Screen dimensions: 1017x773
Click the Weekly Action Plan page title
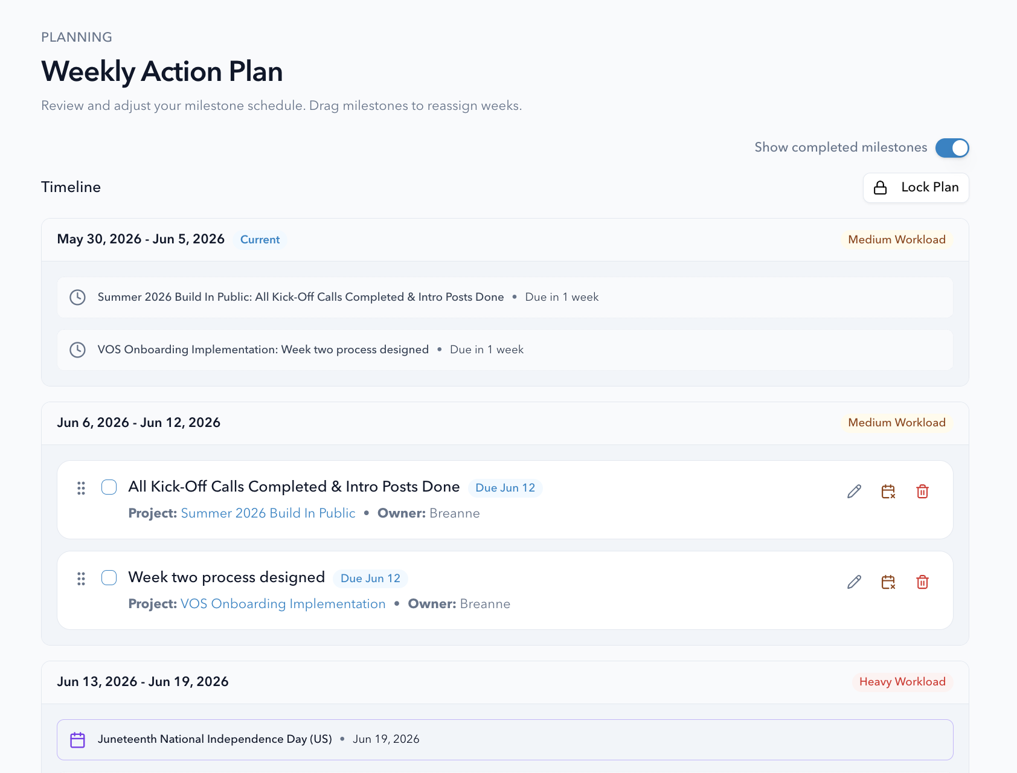[x=162, y=71]
